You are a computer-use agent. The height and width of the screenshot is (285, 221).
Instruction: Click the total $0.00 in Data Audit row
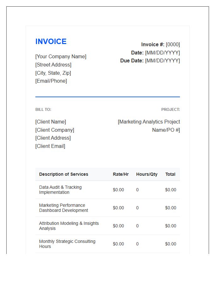coord(170,190)
